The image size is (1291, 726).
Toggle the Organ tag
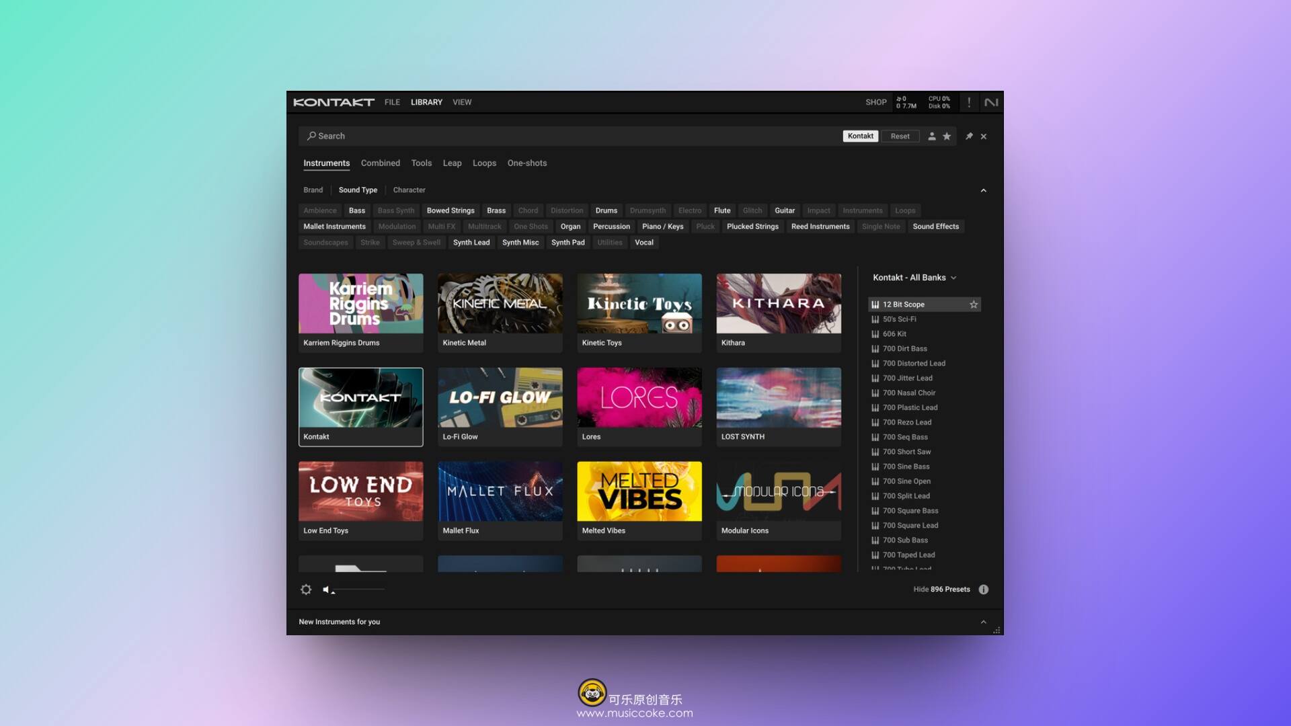tap(570, 227)
